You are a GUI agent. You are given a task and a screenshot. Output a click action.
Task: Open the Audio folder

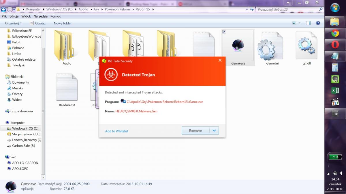coord(67,46)
